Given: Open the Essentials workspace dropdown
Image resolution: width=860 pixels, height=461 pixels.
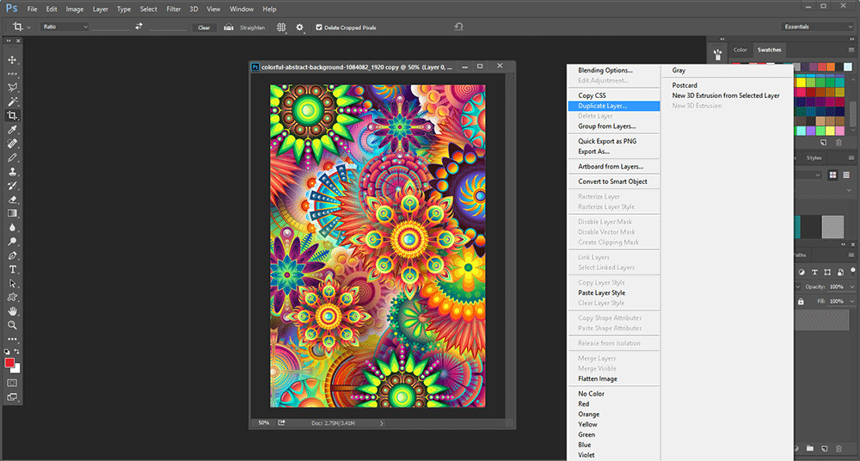Looking at the screenshot, I should click(817, 27).
